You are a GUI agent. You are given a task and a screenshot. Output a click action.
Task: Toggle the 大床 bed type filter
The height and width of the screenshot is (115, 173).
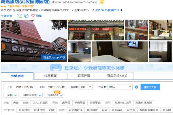16,103
